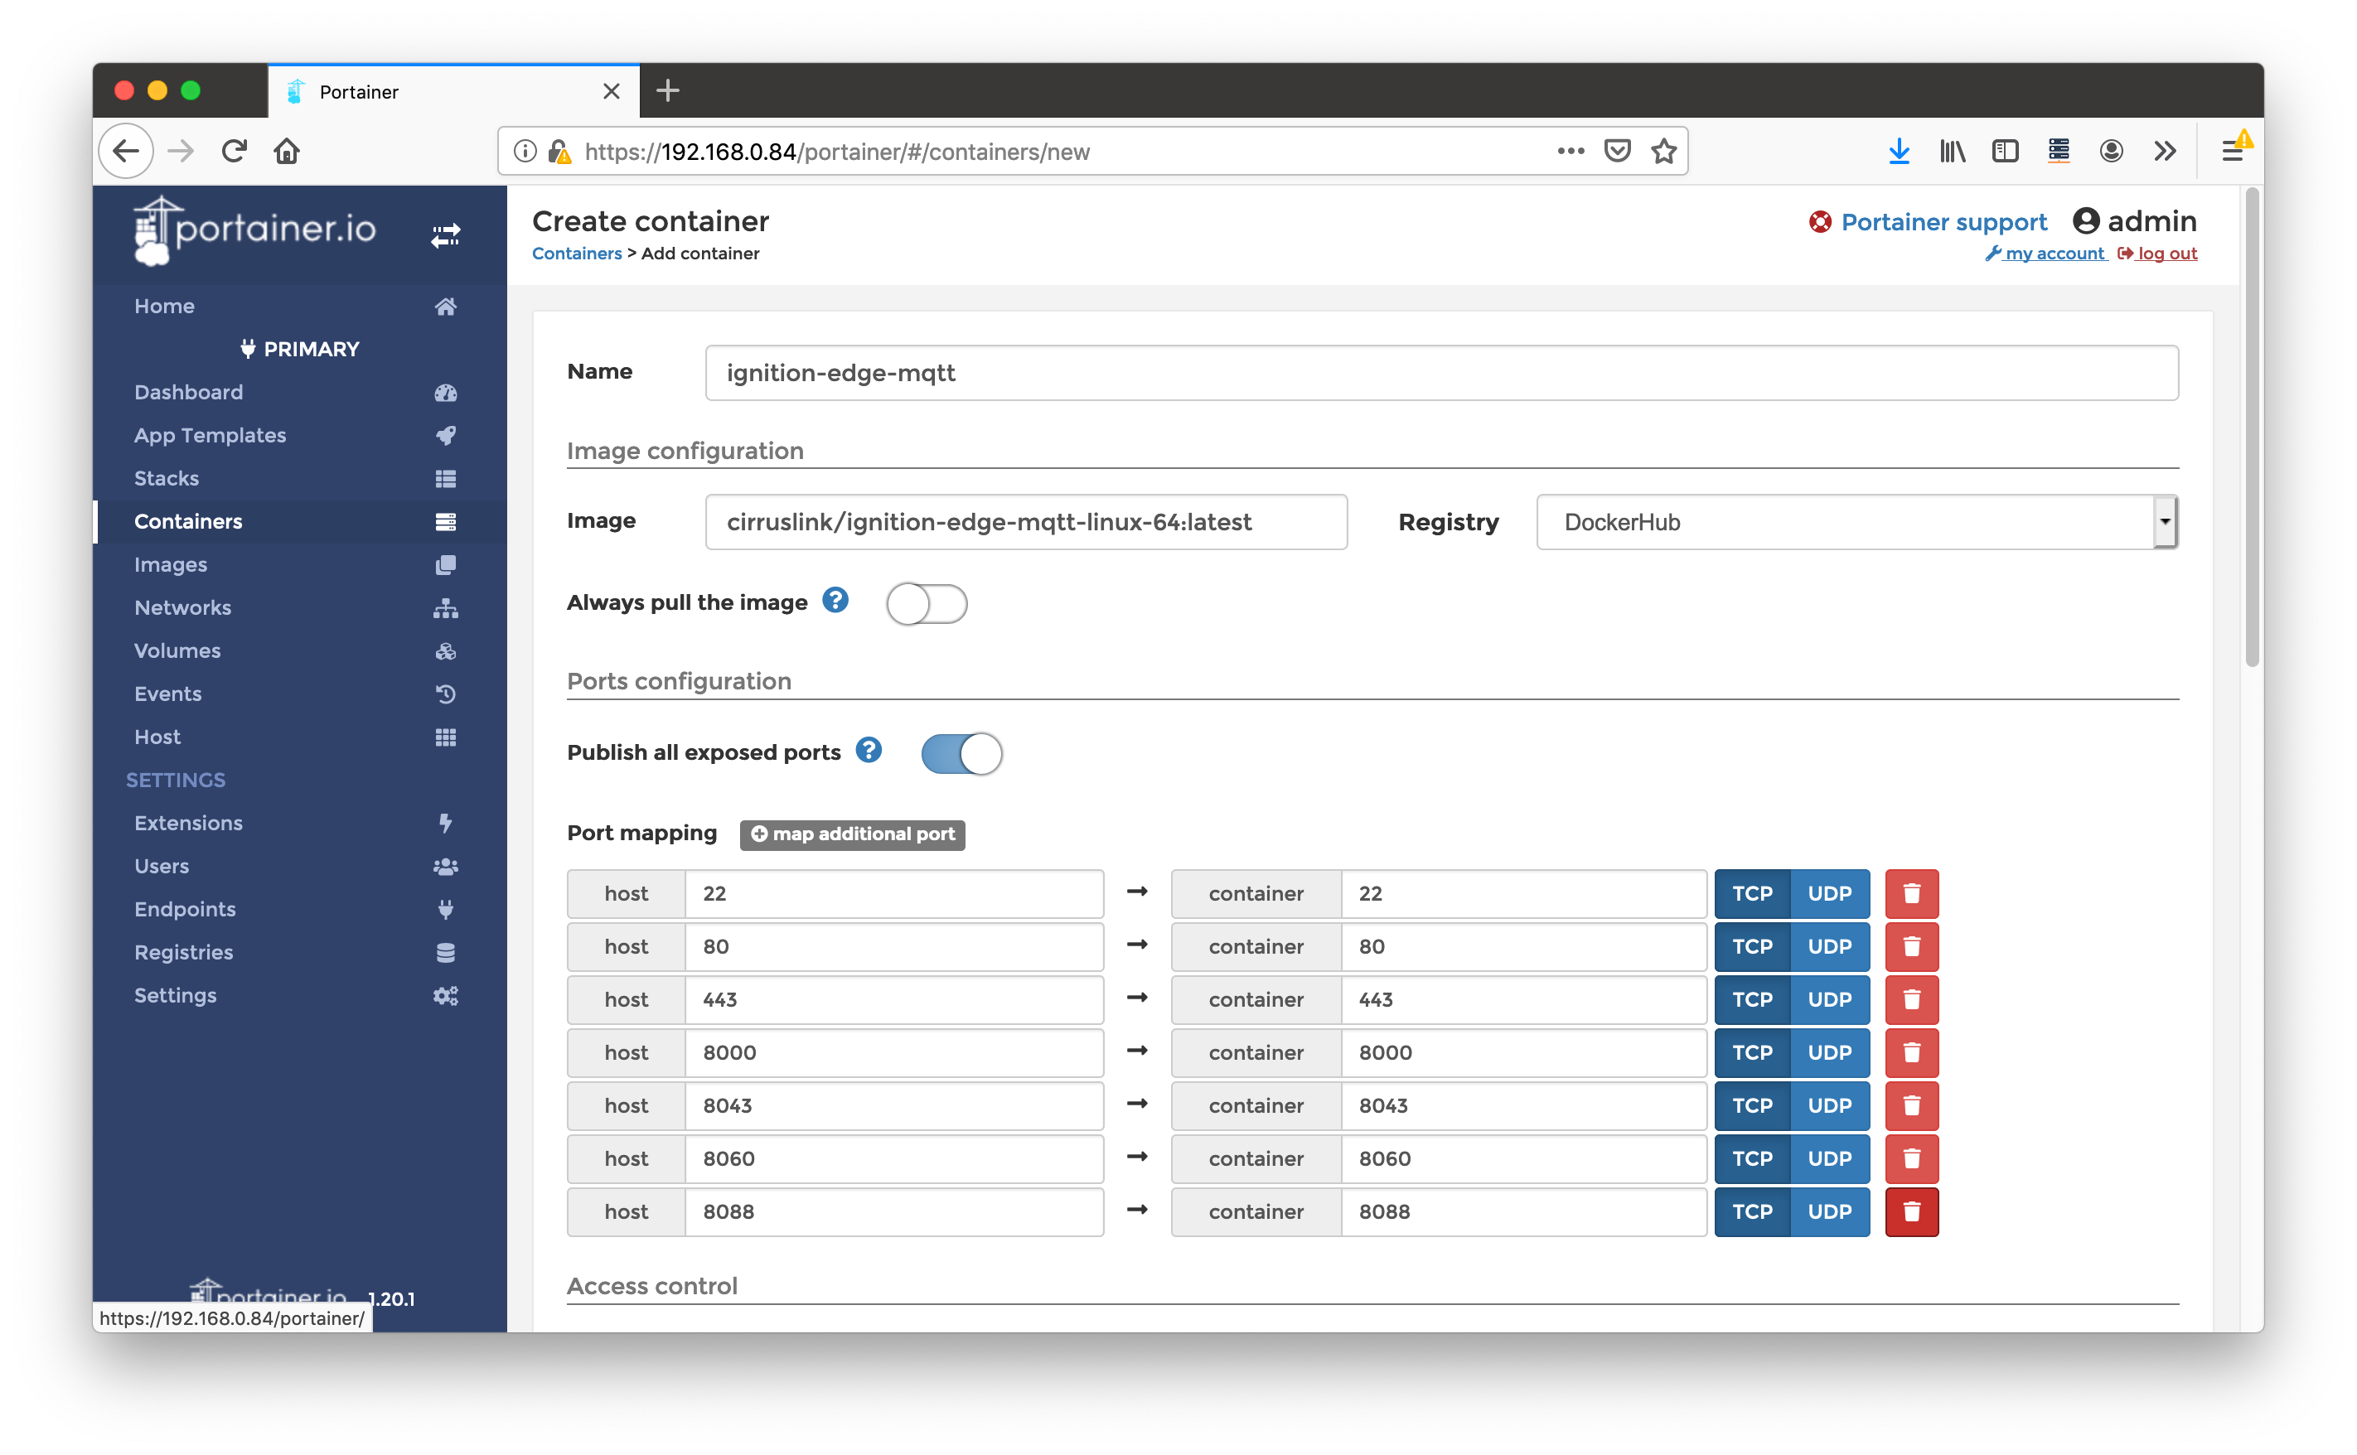Screen dimensions: 2357x1455
Task: Select UDP for the port 8000 mapping
Action: (x=1830, y=1053)
